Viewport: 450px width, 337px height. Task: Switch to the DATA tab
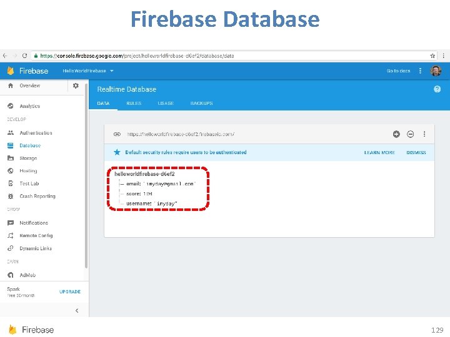(x=103, y=103)
